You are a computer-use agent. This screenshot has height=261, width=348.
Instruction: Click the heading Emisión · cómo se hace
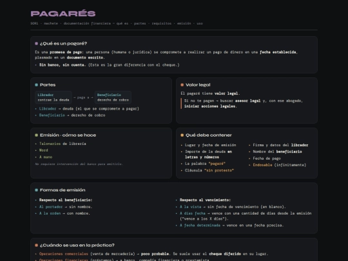point(68,135)
